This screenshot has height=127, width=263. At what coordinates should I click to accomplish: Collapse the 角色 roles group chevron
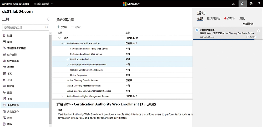coord(59,38)
